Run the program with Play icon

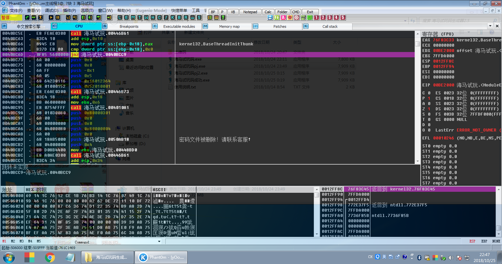pos(51,17)
